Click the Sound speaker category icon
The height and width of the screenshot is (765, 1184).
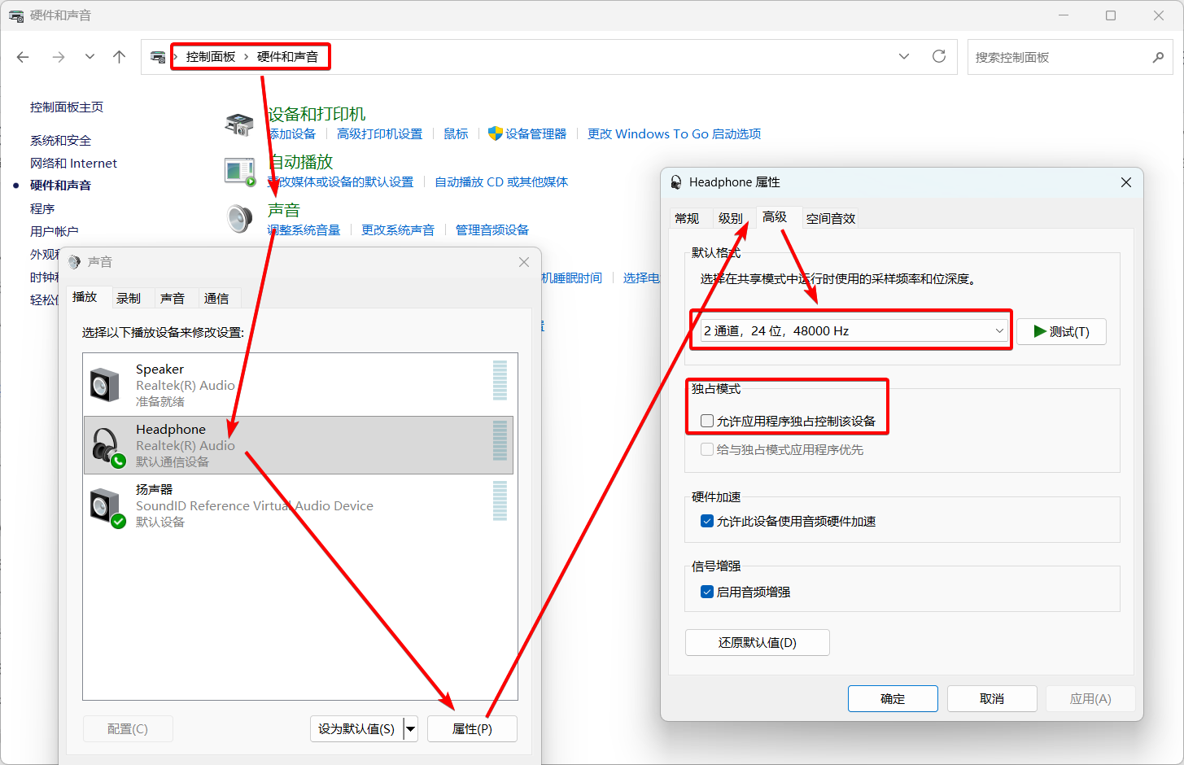click(239, 219)
